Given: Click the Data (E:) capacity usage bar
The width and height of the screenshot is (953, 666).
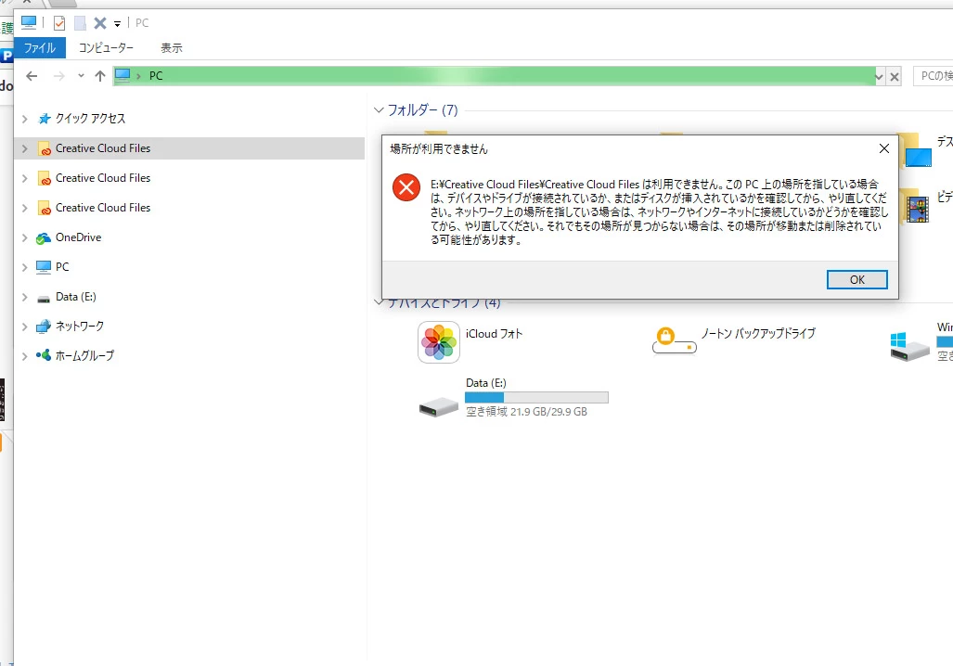Looking at the screenshot, I should click(536, 397).
